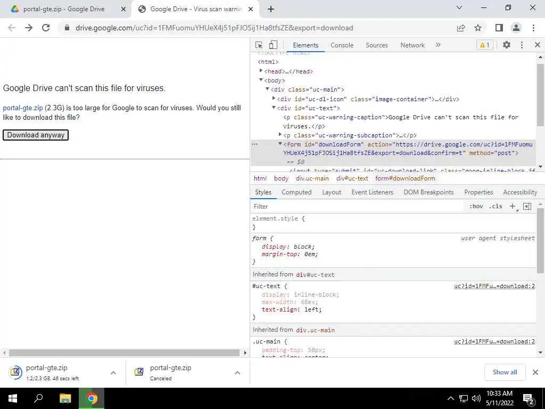Viewport: 545px width, 409px height.
Task: Open the Chrome three-dot menu
Action: point(533,28)
